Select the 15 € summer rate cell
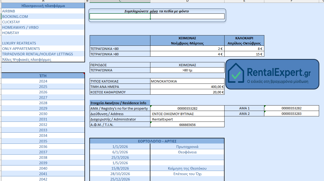The image size is (324, 181). pos(244,54)
